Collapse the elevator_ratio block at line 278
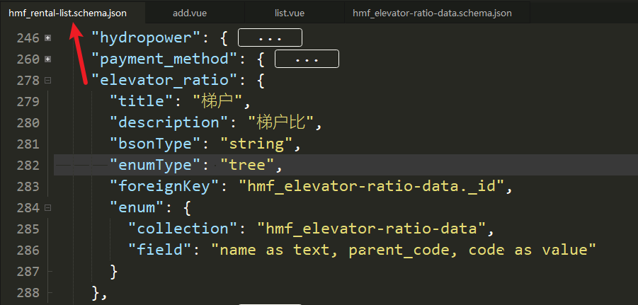638x305 pixels. pos(48,81)
